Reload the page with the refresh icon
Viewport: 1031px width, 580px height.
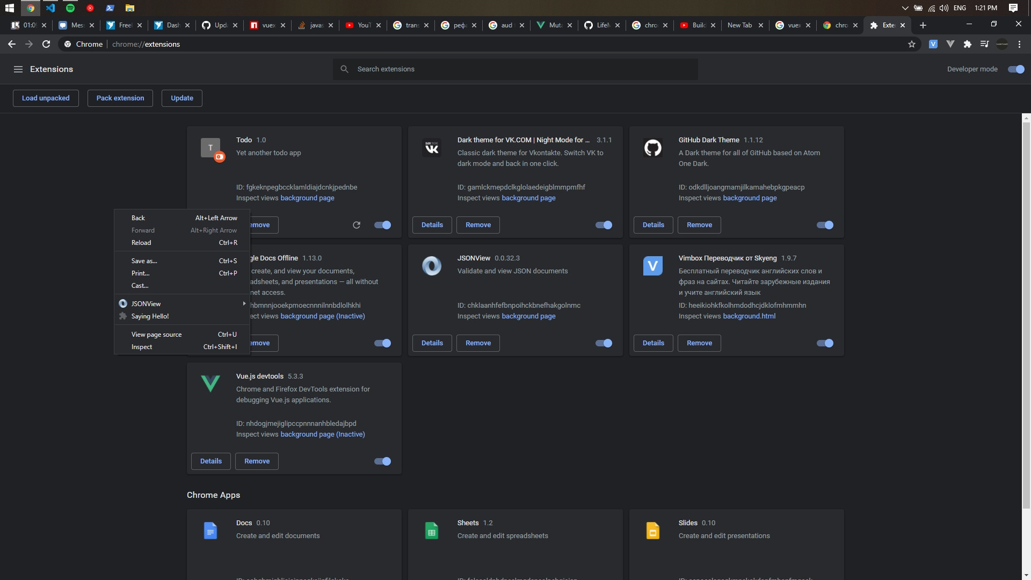46,44
